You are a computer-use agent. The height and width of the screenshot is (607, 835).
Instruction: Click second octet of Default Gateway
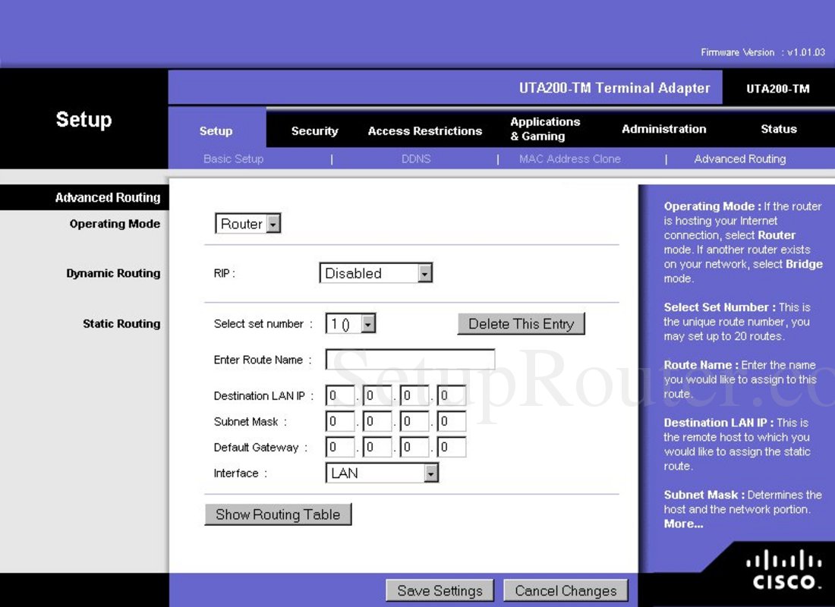377,447
